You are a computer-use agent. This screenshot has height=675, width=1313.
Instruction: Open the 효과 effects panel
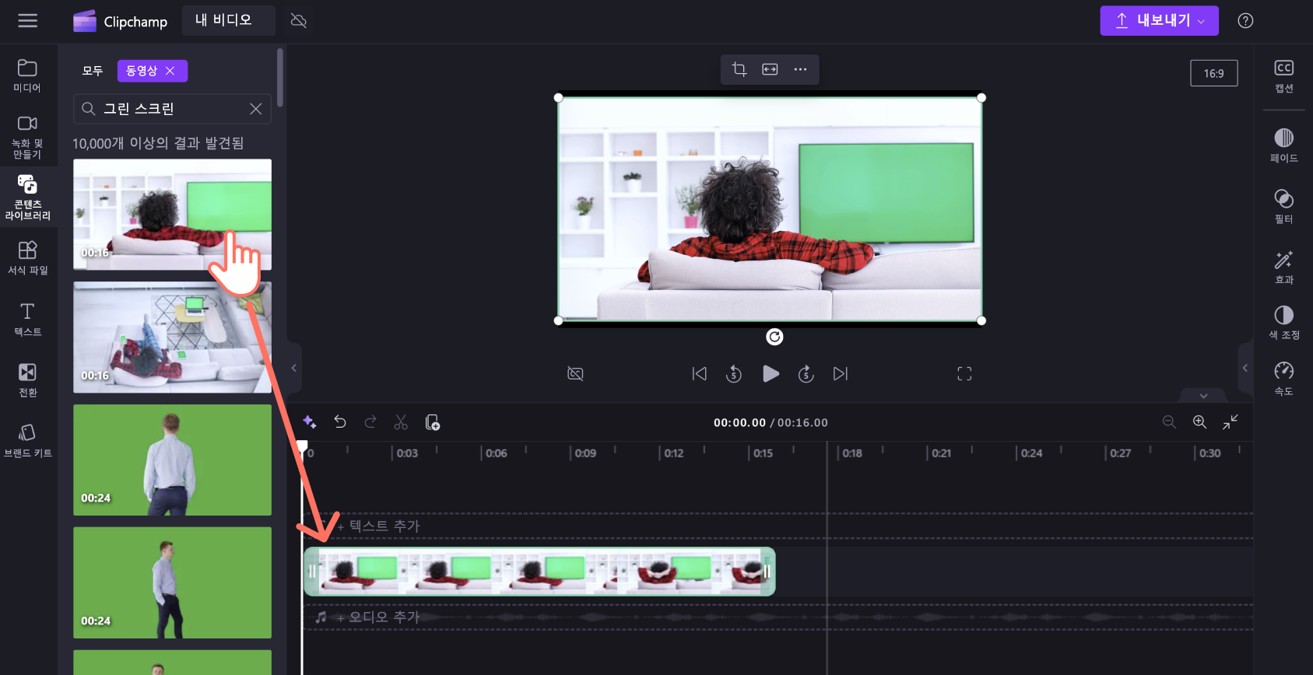[x=1283, y=267]
